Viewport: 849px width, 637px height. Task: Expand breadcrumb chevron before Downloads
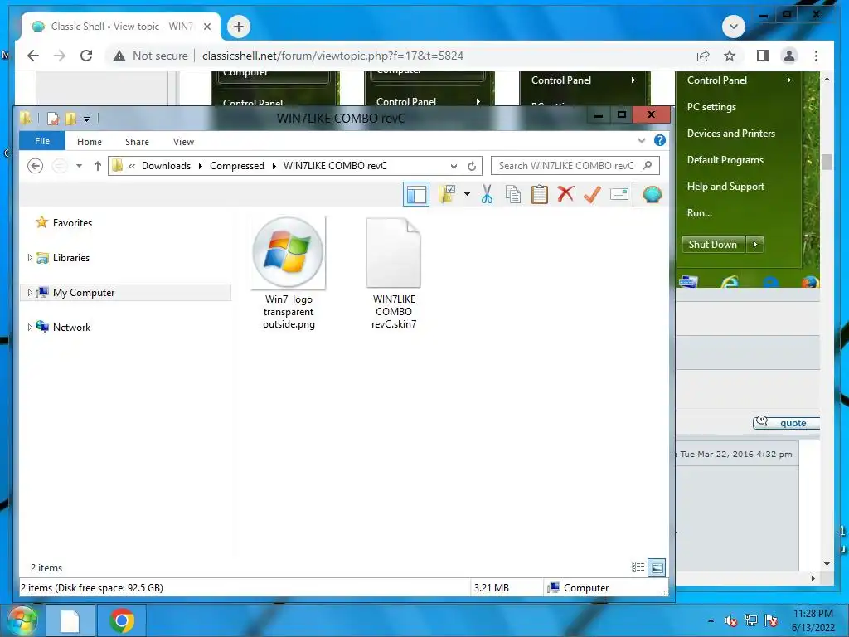pos(132,166)
